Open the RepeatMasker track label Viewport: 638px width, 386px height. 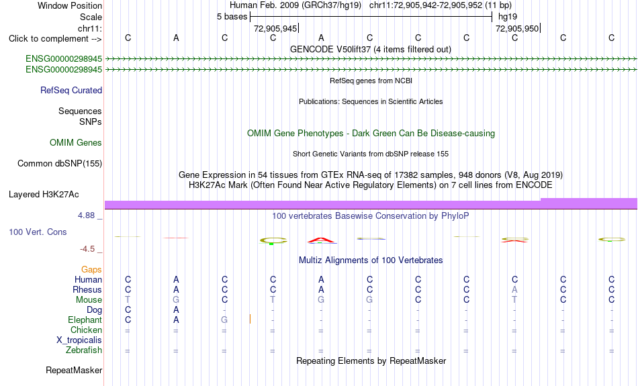pos(74,370)
